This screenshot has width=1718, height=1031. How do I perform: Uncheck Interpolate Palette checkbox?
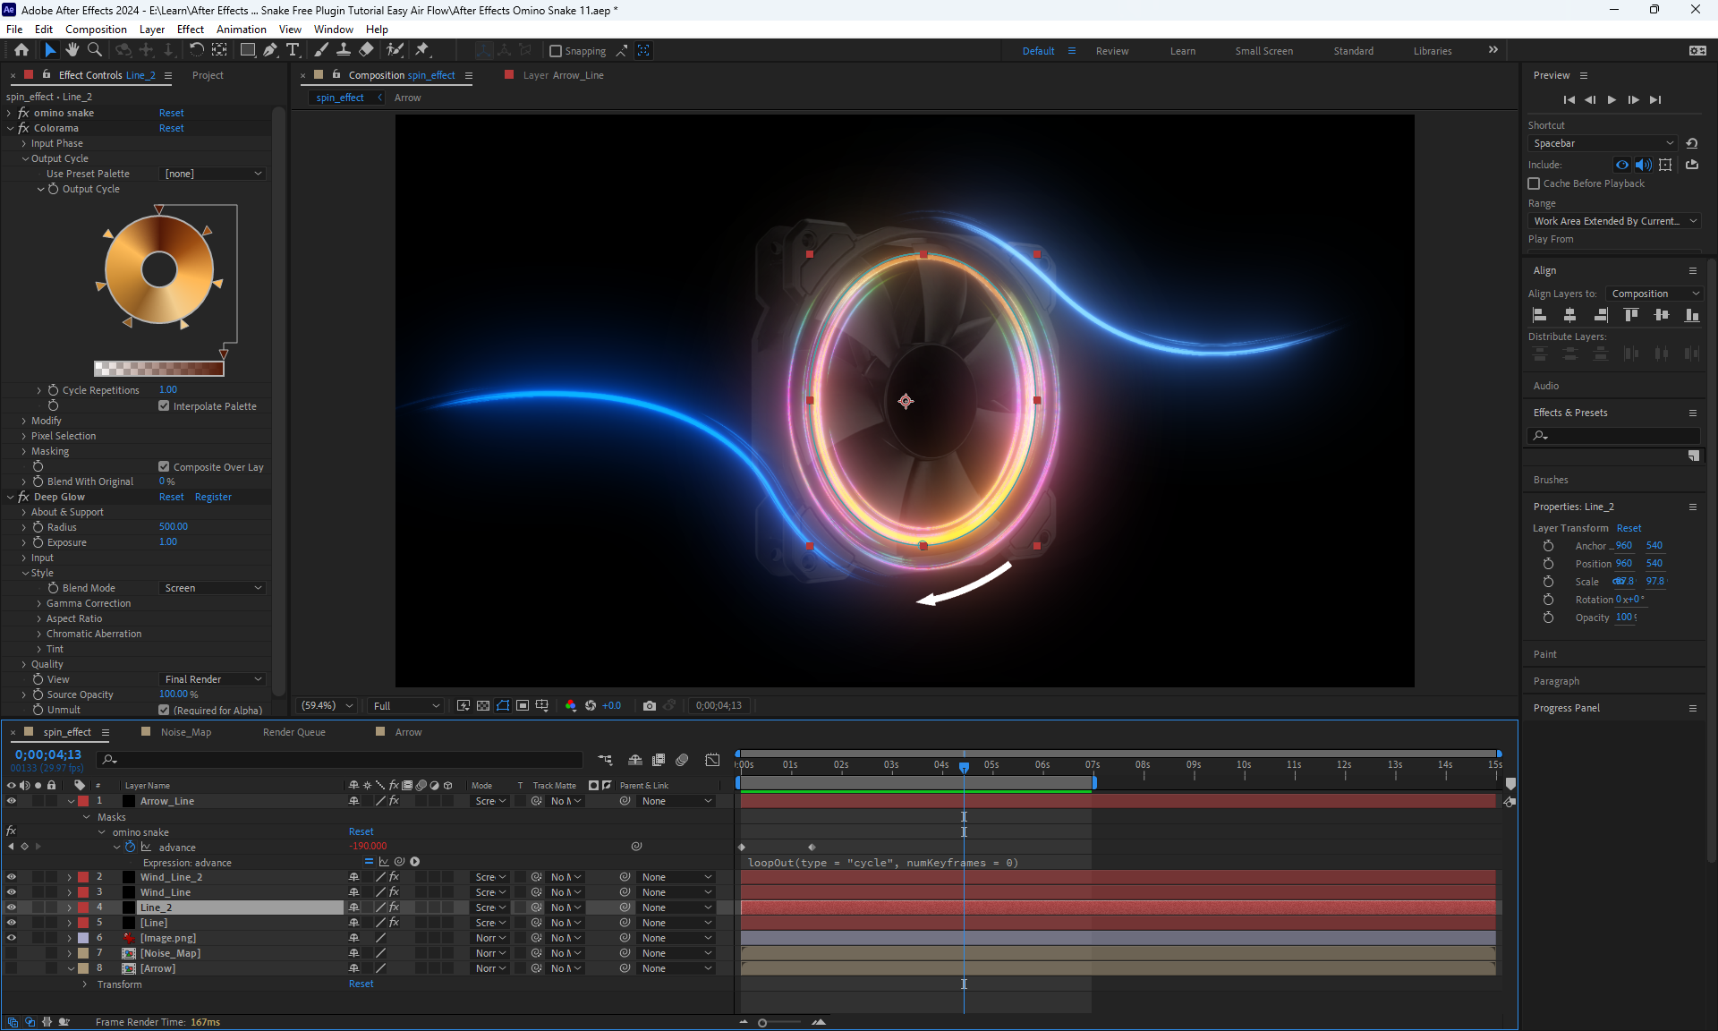(164, 405)
